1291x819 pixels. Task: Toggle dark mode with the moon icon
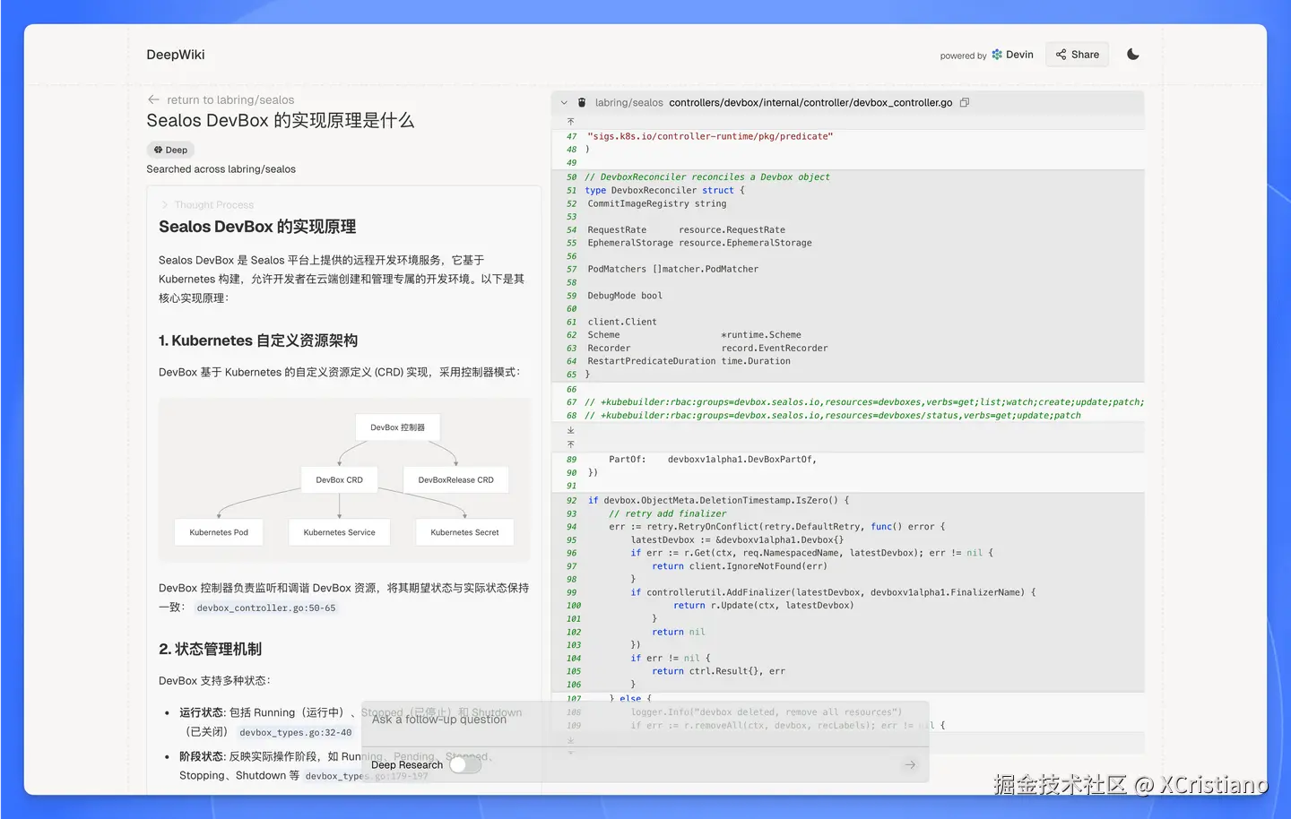click(1133, 55)
